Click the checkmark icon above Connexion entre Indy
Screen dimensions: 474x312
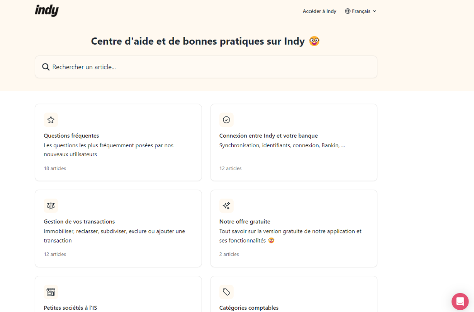(226, 120)
